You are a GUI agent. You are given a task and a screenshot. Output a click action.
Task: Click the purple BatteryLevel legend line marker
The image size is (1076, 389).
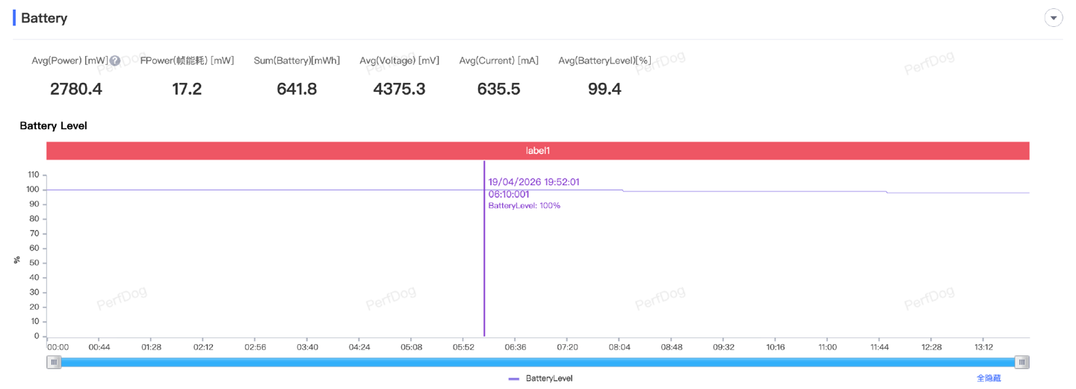click(x=514, y=379)
